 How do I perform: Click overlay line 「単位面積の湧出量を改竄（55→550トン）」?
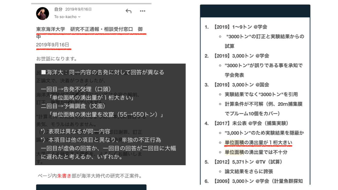(x=106, y=115)
